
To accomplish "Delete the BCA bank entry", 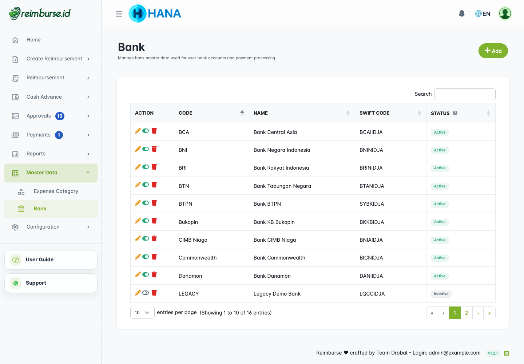I will 154,131.
